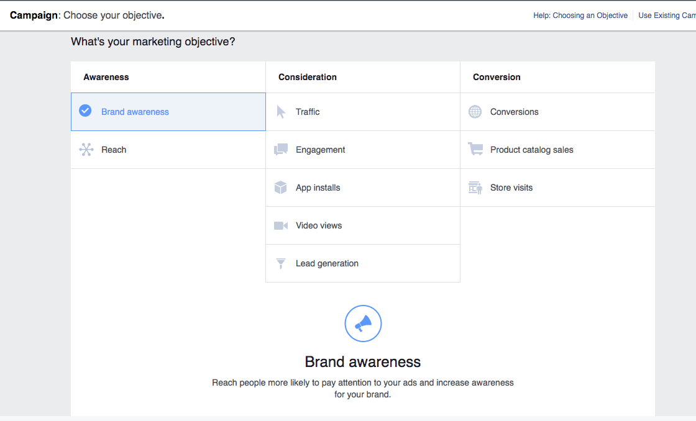Choose the Traffic objective
This screenshot has height=421, width=696.
coord(308,112)
